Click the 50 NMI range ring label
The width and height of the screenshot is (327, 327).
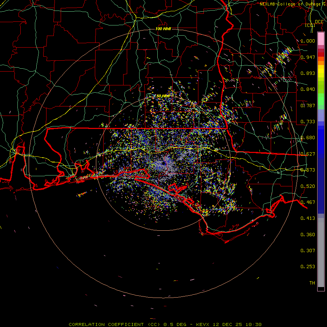pos(163,96)
